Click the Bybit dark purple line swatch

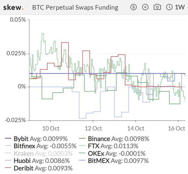8,138
